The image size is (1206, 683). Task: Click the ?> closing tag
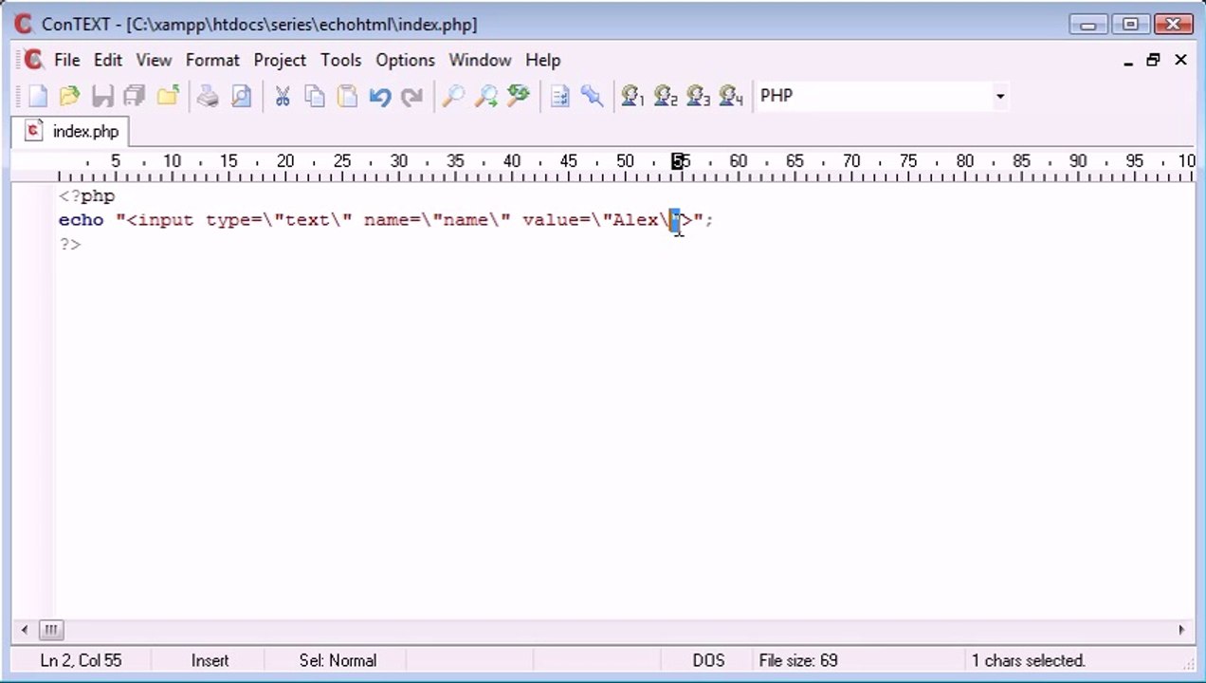click(x=70, y=244)
